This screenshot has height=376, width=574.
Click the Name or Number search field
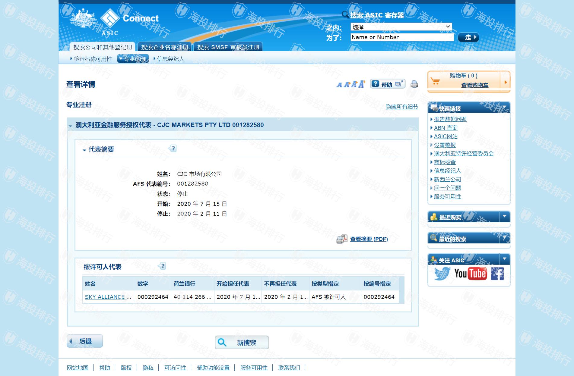click(402, 37)
